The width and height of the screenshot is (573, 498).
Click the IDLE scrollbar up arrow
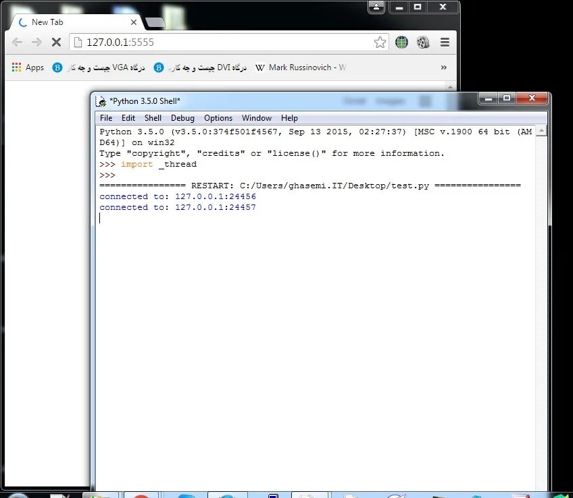541,131
